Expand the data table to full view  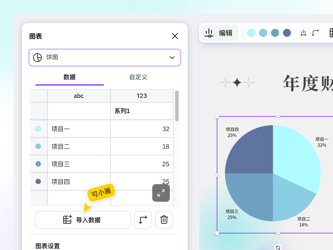[x=161, y=193]
